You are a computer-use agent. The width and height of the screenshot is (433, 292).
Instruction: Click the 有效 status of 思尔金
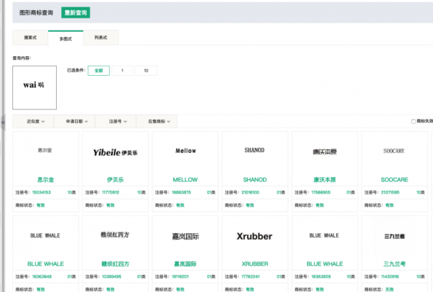tap(41, 205)
